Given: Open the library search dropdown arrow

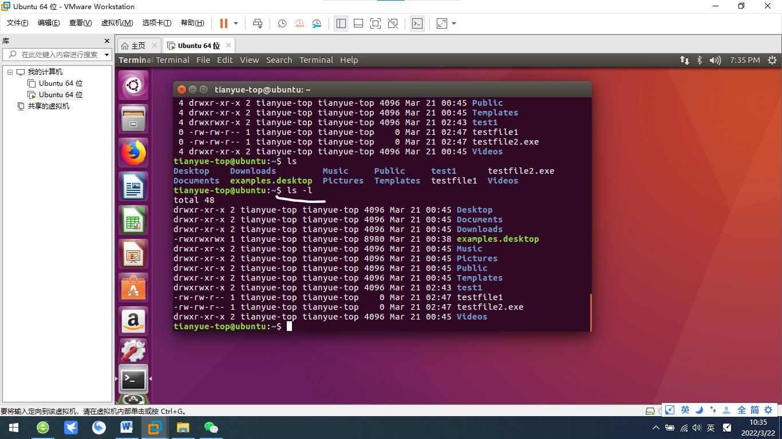Looking at the screenshot, I should pos(106,55).
